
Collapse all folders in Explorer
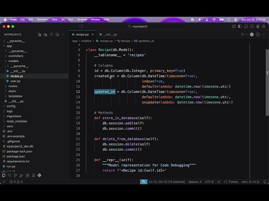(57, 34)
